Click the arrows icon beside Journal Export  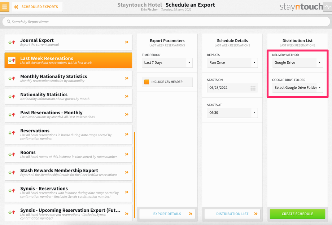(x=12, y=42)
